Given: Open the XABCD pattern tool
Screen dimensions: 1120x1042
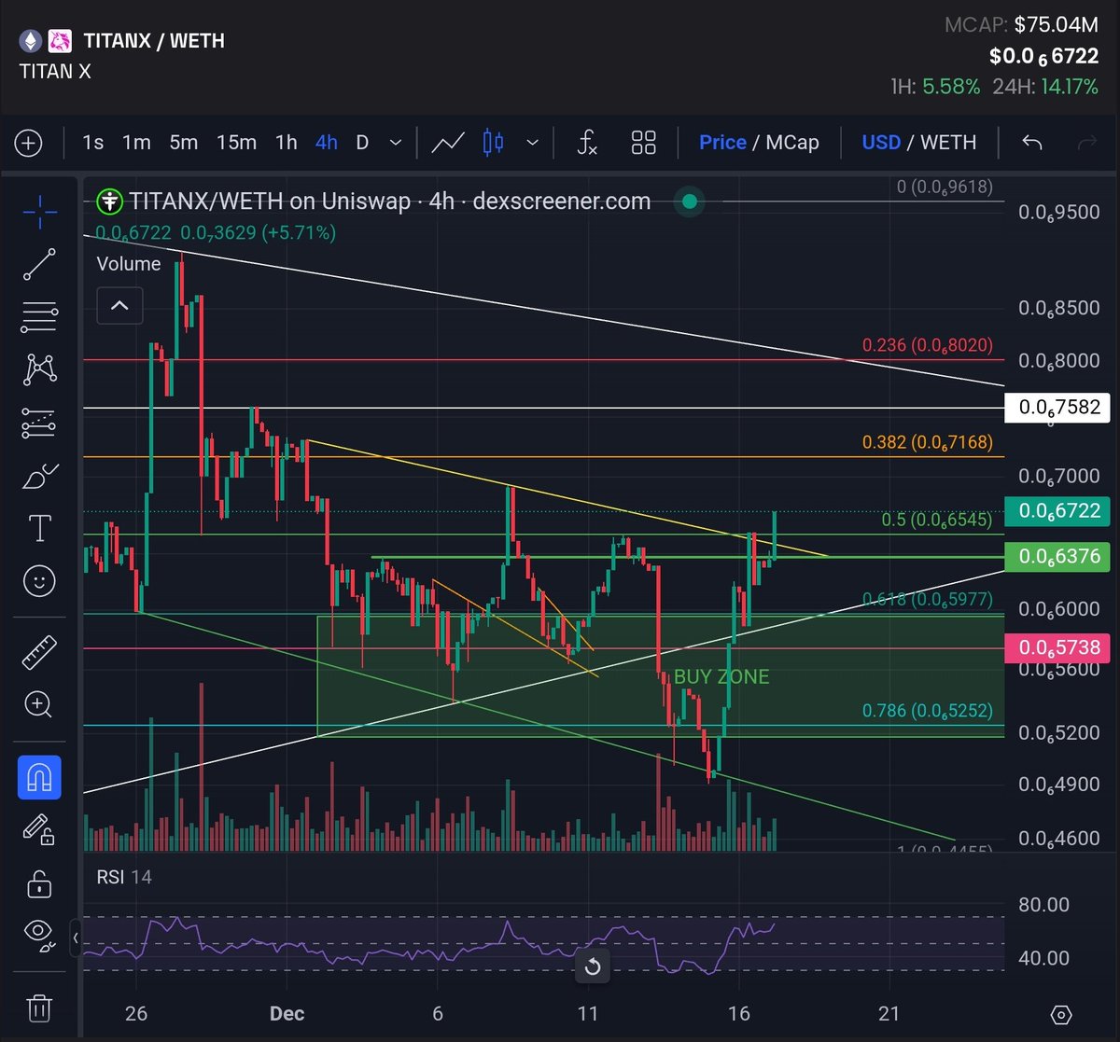Looking at the screenshot, I should point(38,369).
